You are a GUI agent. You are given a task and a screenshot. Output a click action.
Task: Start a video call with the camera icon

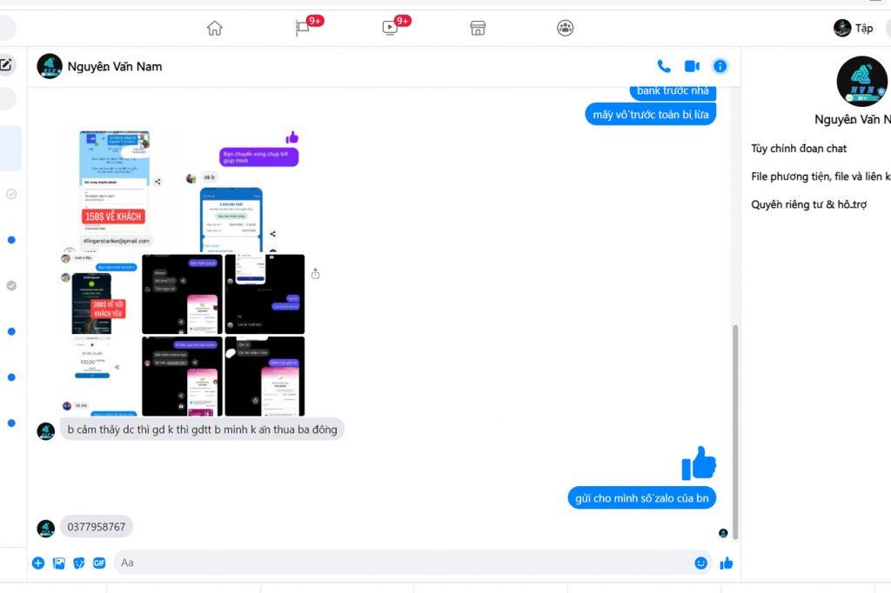pyautogui.click(x=692, y=66)
